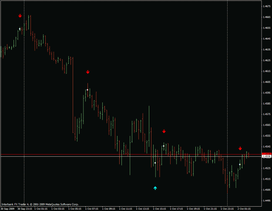Click the 1 Oct 01:15 time axis label
The height and width of the screenshot is (211, 272).
(x=41, y=209)
